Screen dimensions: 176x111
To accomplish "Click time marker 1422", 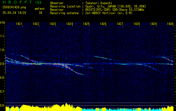I will [36, 24].
